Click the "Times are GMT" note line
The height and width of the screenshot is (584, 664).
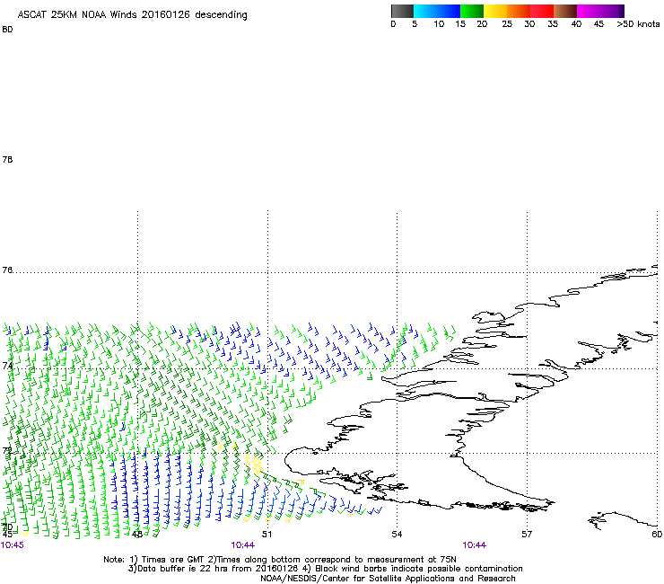click(x=280, y=560)
